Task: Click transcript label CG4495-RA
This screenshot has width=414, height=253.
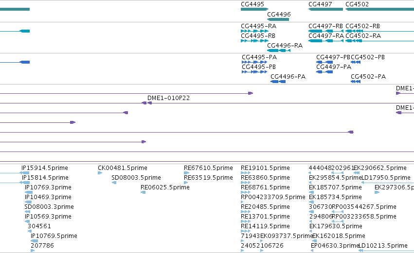Action: point(258,26)
